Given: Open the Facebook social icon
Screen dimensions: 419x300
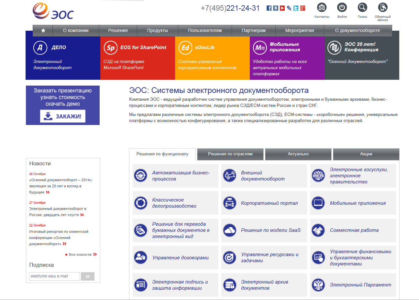Looking at the screenshot, I should [269, 8].
